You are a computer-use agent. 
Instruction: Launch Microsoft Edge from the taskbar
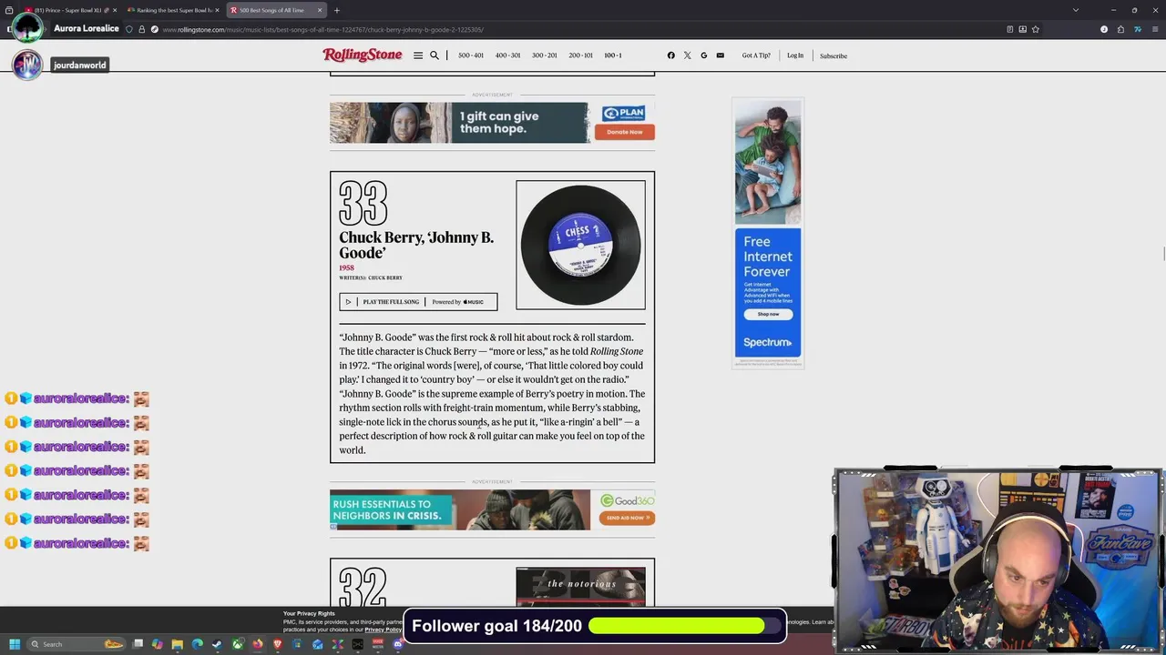tap(198, 644)
